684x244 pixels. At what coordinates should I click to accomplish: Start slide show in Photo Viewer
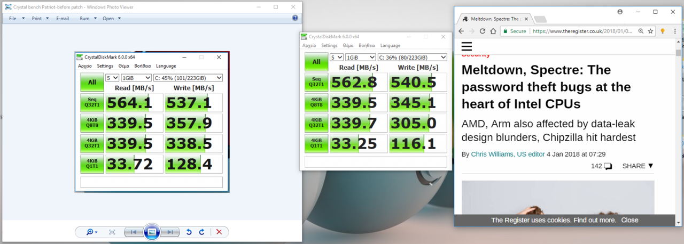[152, 232]
